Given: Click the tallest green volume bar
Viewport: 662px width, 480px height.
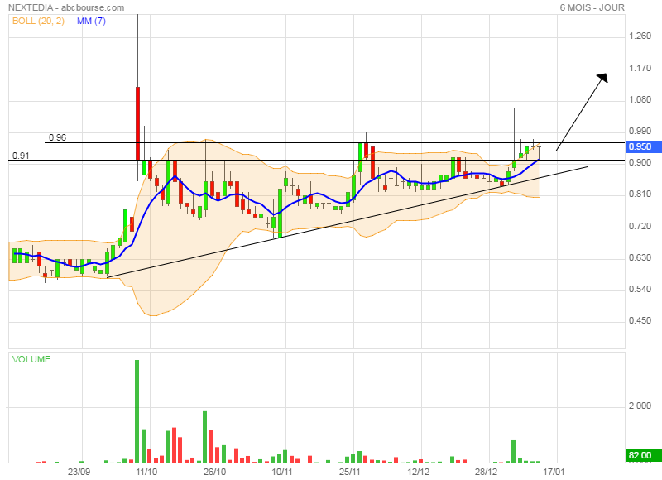Looking at the screenshot, I should (x=137, y=411).
